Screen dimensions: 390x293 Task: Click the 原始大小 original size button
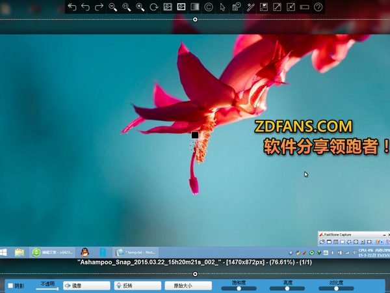(x=188, y=286)
